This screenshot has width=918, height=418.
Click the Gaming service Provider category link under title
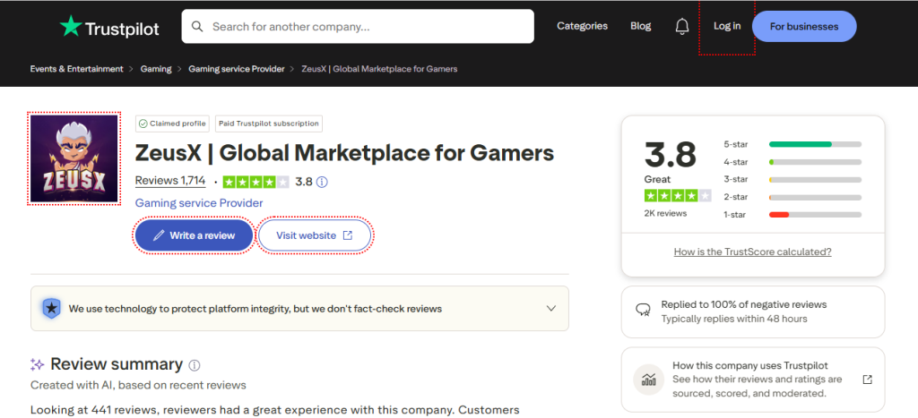click(199, 203)
